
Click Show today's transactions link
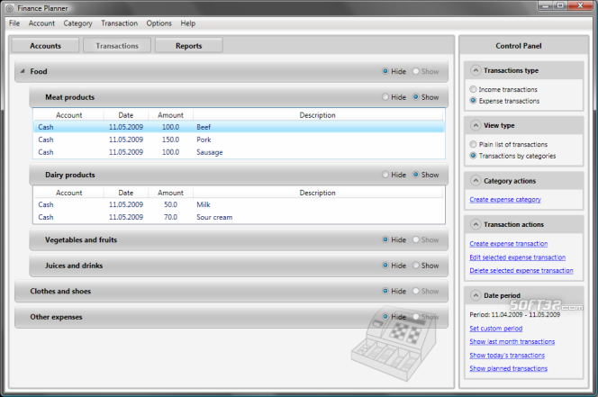507,356
